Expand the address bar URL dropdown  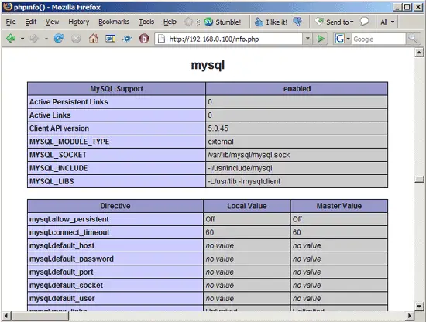tap(307, 39)
